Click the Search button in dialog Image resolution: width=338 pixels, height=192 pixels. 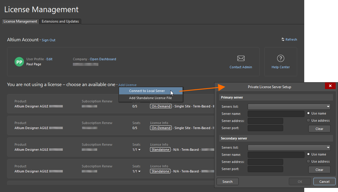click(x=227, y=182)
